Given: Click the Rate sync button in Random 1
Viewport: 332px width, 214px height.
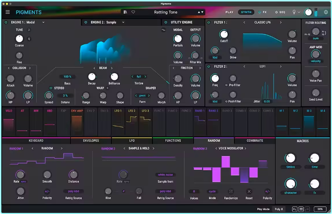Looking at the screenshot, I should pos(23,181).
